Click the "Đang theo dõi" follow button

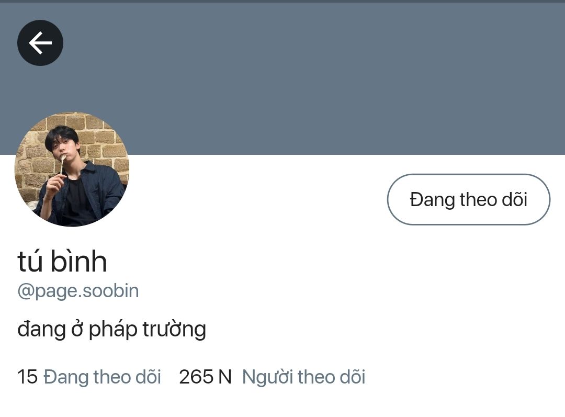pos(468,199)
